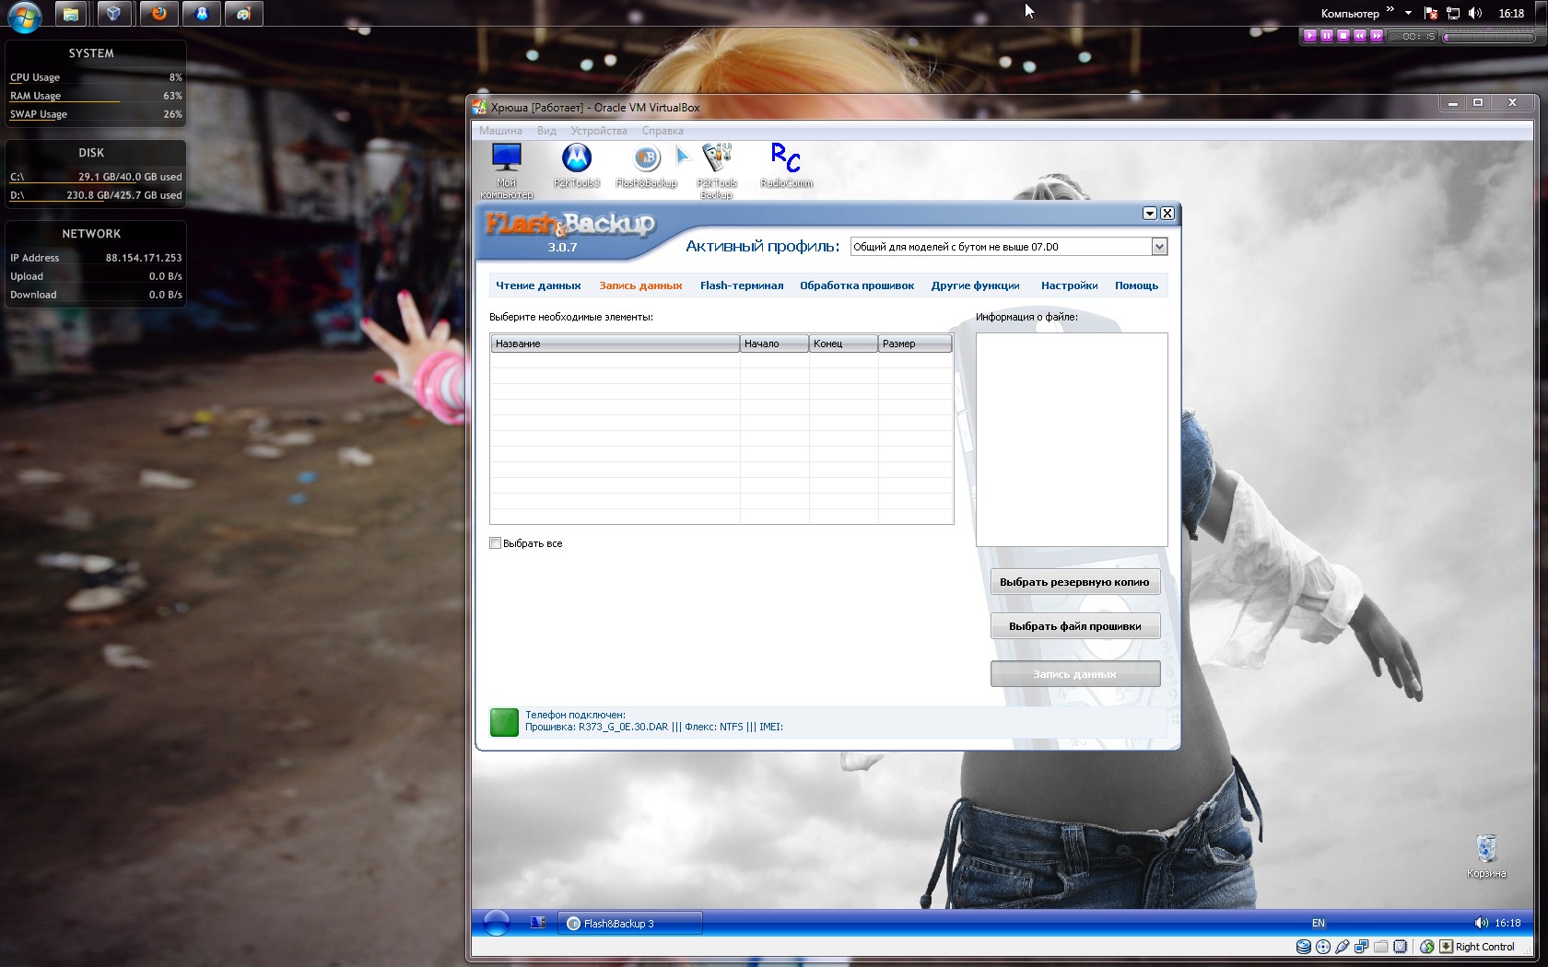Click the VirtualBox shared folders icon

click(x=1381, y=947)
